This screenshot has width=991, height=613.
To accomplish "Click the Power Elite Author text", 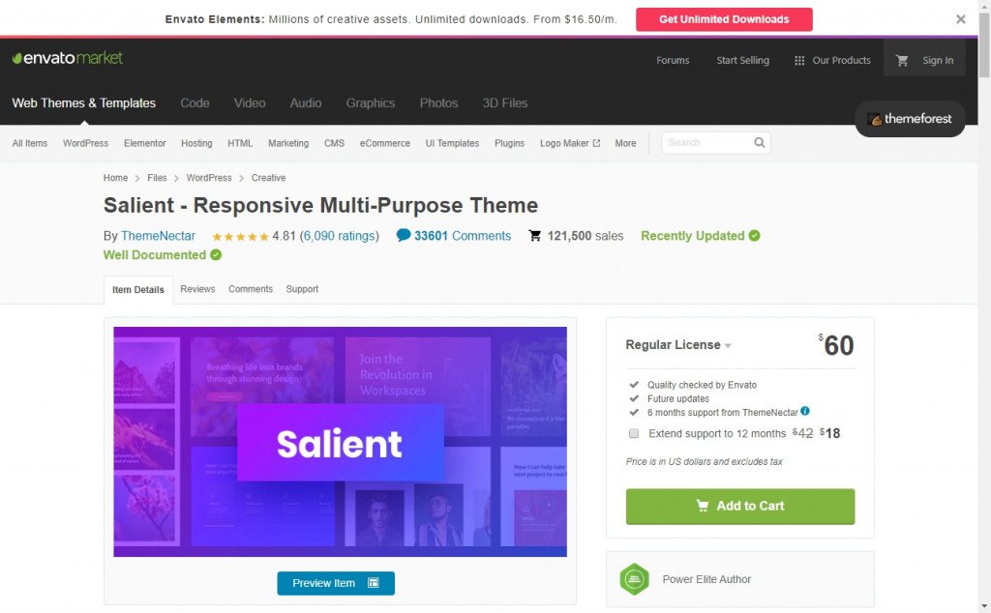I will [x=706, y=579].
